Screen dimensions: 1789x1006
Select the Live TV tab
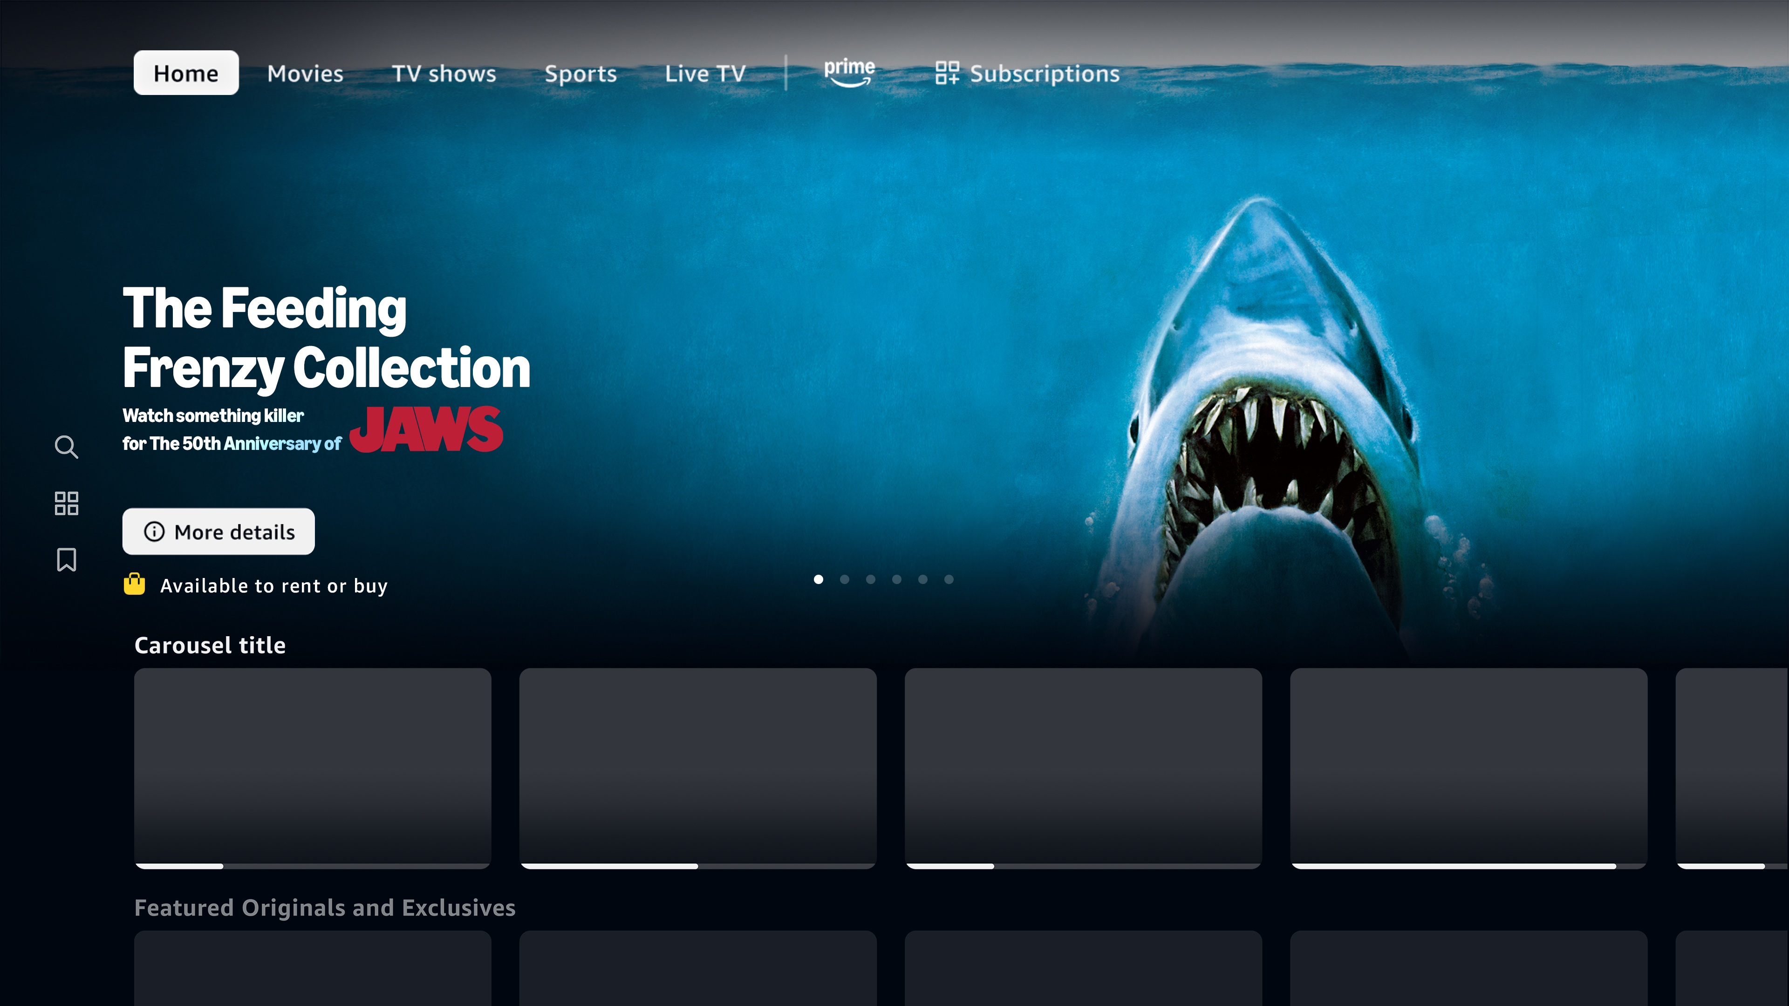(x=705, y=74)
